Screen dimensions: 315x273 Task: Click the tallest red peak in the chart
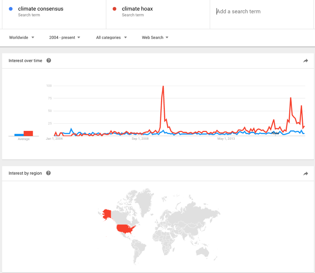(x=163, y=87)
